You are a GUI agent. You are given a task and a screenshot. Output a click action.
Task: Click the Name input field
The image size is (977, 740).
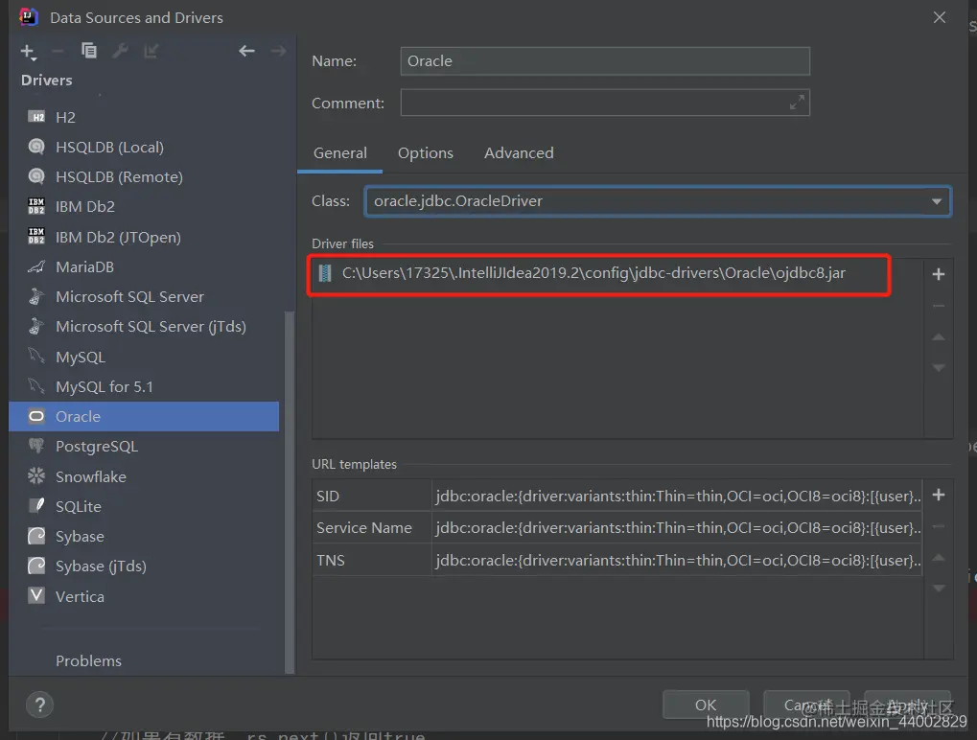605,61
